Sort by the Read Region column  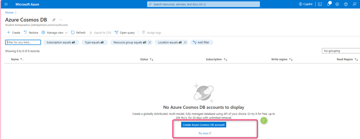tap(347, 59)
